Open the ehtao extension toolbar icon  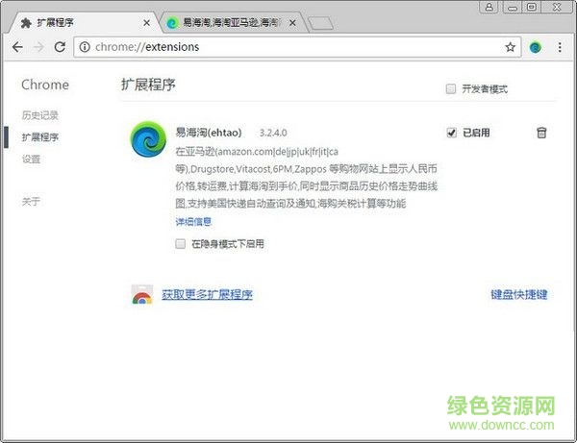coord(535,47)
